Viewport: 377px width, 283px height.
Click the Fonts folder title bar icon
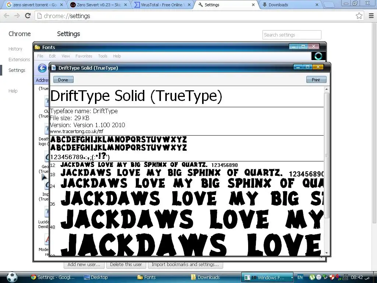(x=37, y=47)
